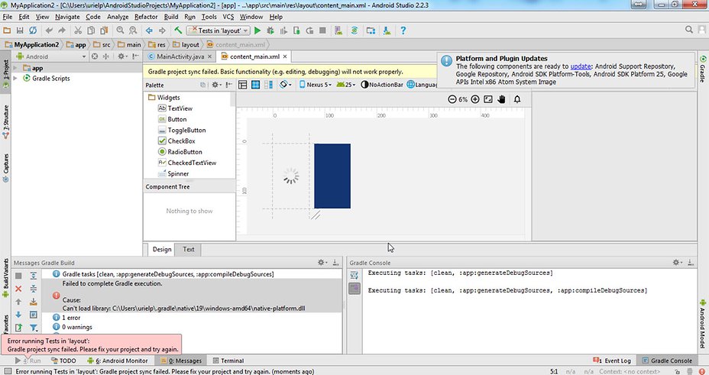Select TextView in the Palette
The width and height of the screenshot is (709, 375).
click(175, 108)
